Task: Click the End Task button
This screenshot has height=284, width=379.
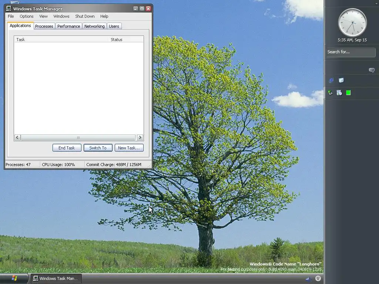Action: click(x=67, y=148)
